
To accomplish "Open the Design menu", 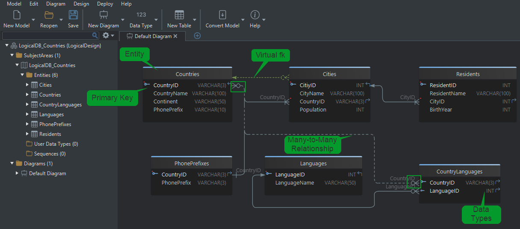I will click(81, 4).
